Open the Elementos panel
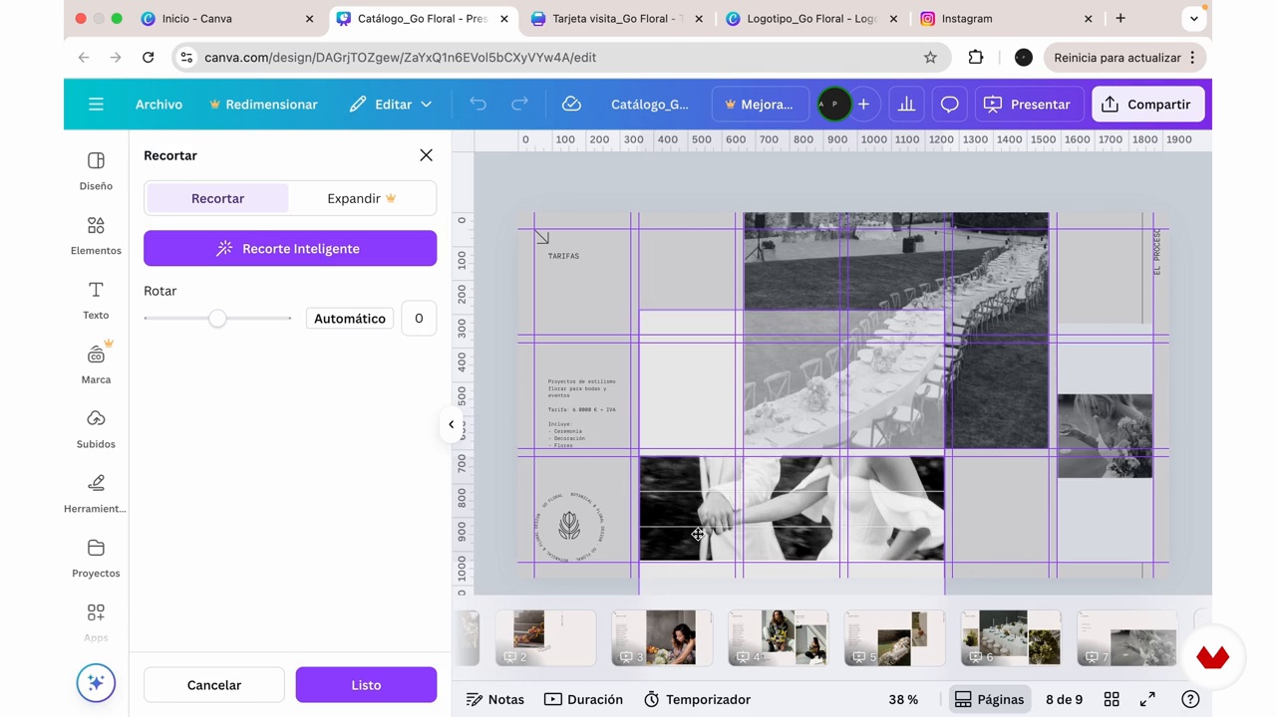1276x717 pixels. [x=96, y=236]
